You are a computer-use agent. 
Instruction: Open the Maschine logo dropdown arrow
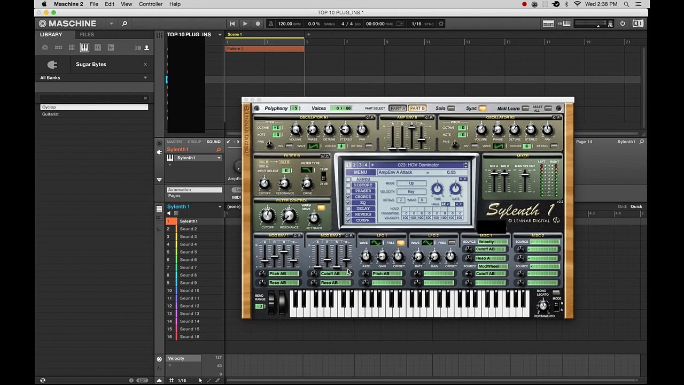(x=111, y=24)
